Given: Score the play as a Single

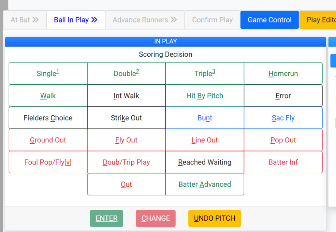Looking at the screenshot, I should click(x=48, y=74).
